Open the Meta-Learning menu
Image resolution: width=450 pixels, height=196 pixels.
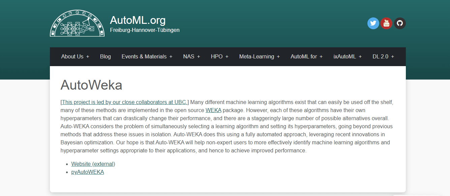tap(260, 56)
